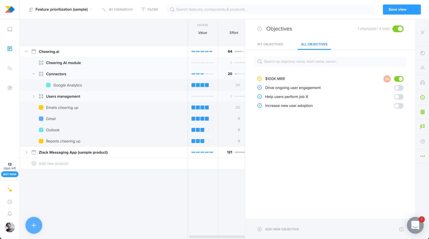
Task: Open the Save view dropdown arrow
Action: tap(416, 9)
